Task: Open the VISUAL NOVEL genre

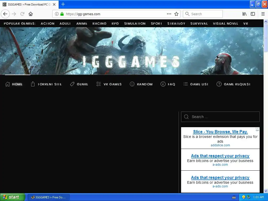Action: pos(225,24)
